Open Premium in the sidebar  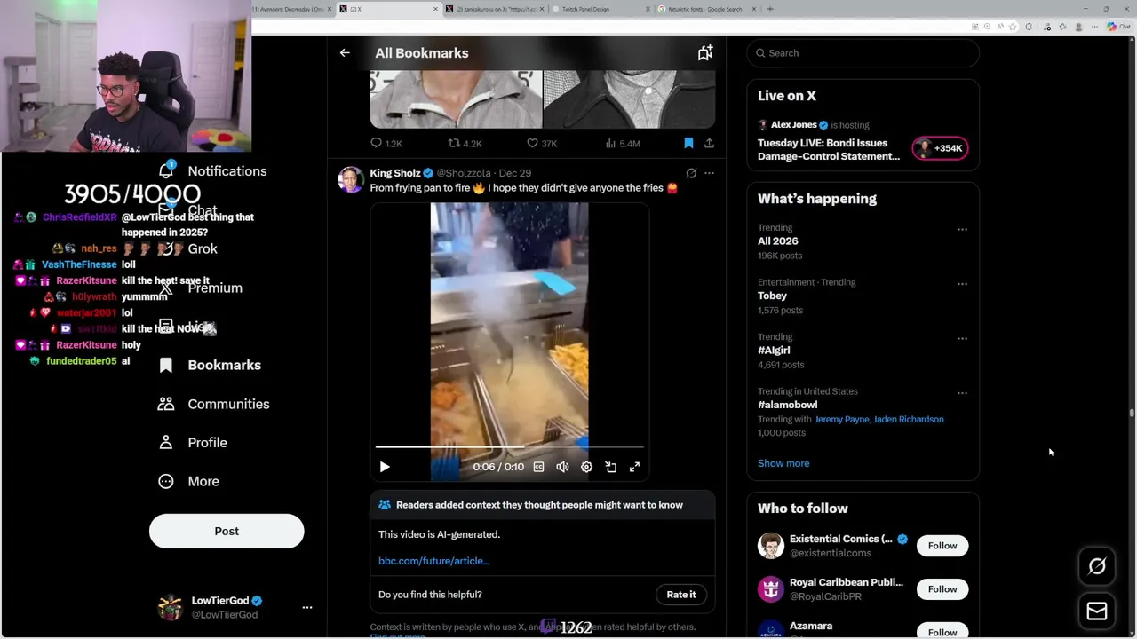coord(215,288)
